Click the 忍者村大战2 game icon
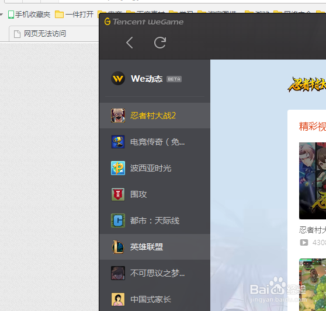Screen dimensions: 326x311 [x=118, y=116]
